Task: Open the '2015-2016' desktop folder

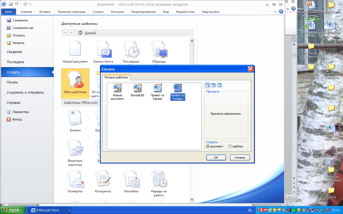Action: pos(331,110)
